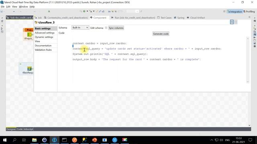Switch to the Jobscript tab at the bottom
Screen dimensions: 257x144
pos(28,129)
